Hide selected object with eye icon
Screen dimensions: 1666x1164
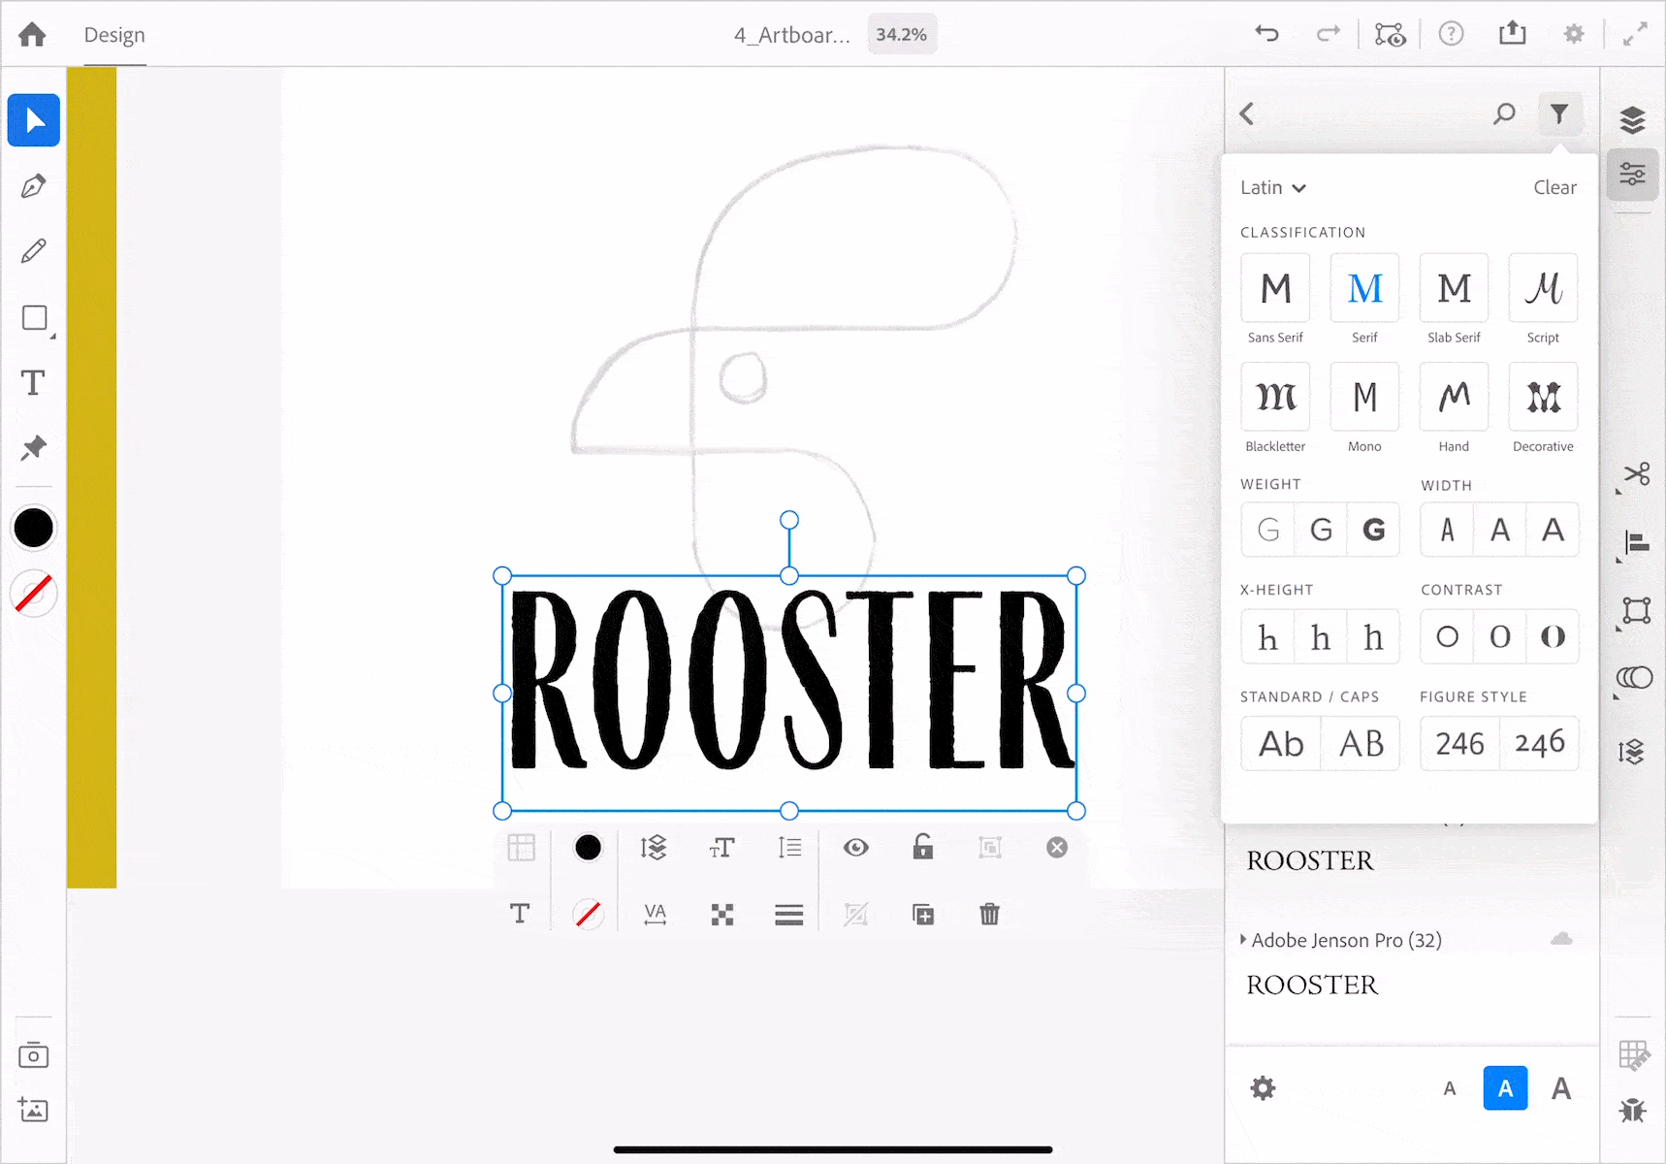pos(856,847)
